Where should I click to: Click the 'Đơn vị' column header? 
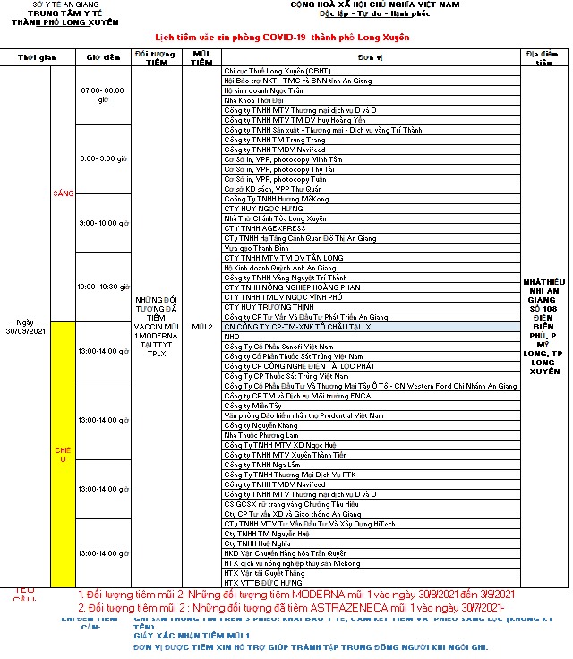click(371, 57)
